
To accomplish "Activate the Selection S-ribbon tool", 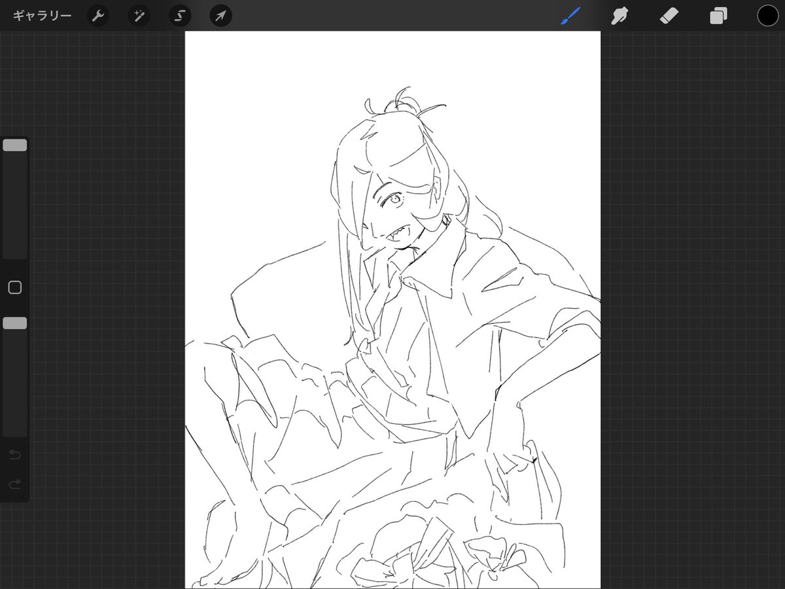I will point(180,16).
